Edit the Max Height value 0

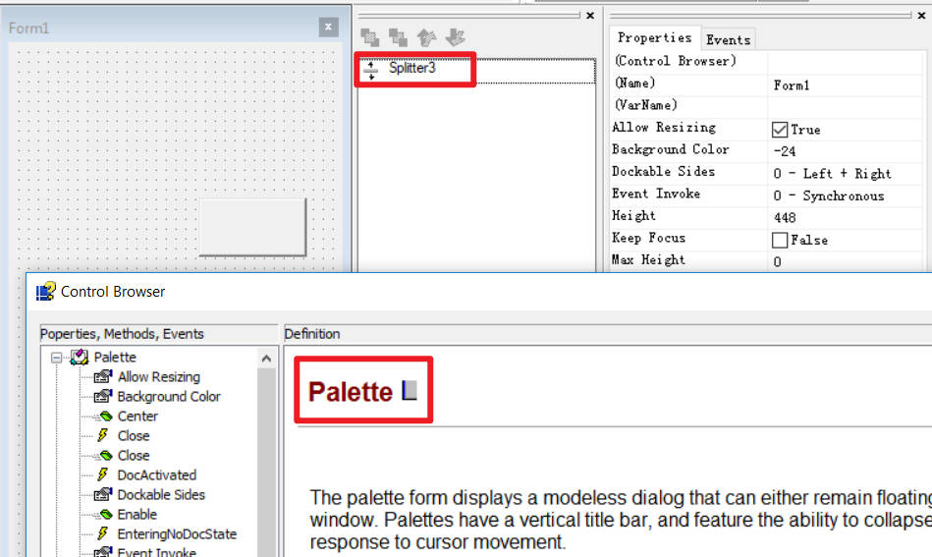[x=845, y=262]
